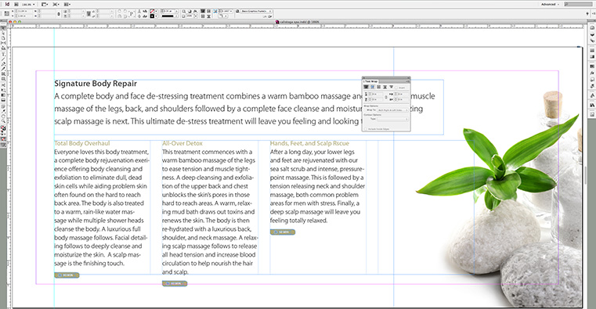Open the Wrap To dropdown
596x309 pixels.
393,110
